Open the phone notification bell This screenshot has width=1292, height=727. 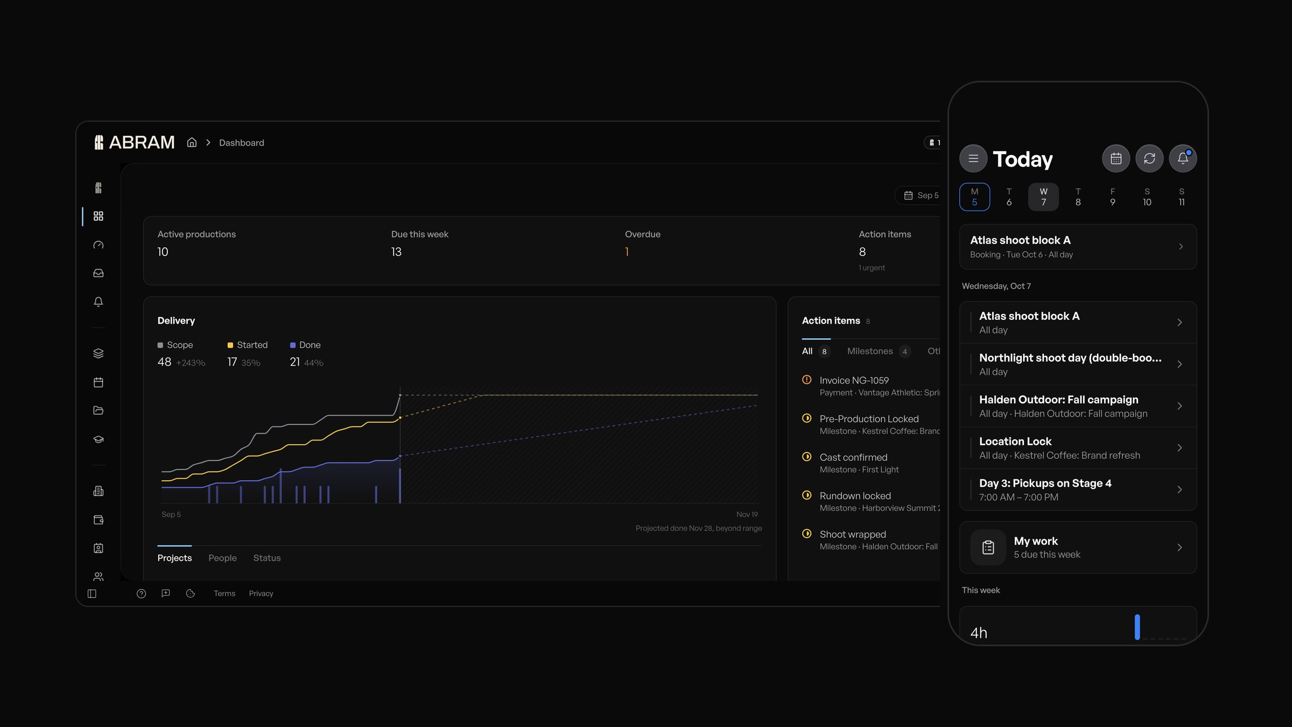pos(1183,158)
